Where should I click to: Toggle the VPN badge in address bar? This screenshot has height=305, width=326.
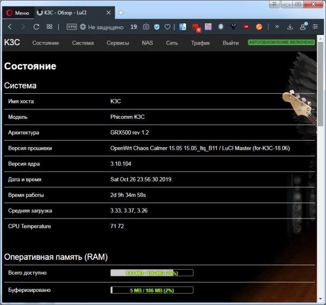click(72, 26)
